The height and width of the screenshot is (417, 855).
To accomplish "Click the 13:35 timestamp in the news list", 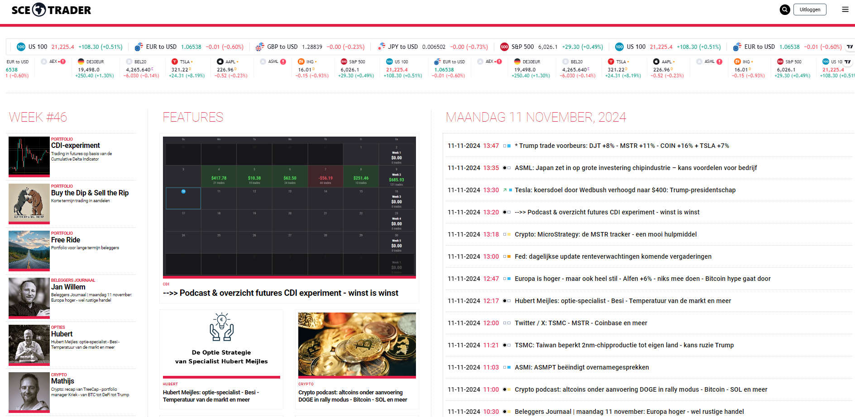I will coord(491,168).
